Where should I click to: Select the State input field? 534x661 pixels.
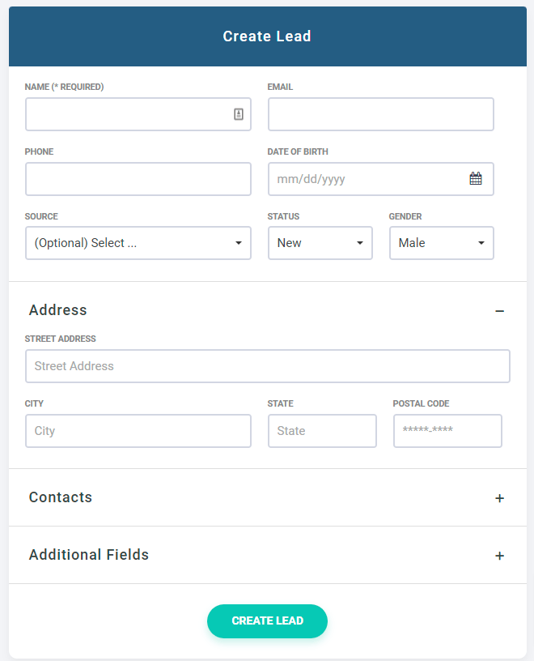(322, 431)
